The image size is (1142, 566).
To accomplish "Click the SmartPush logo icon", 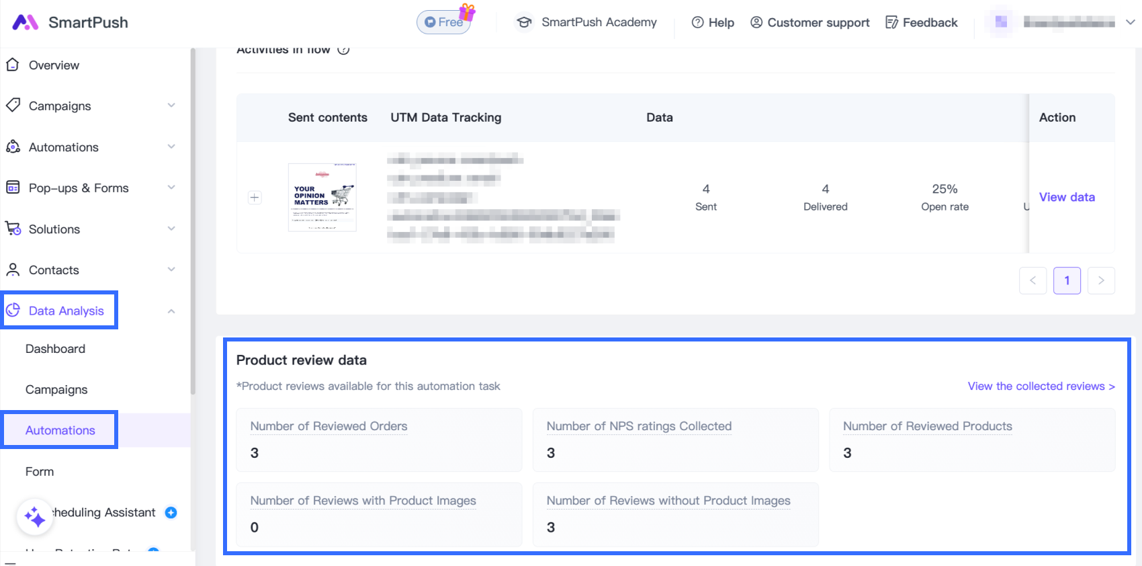I will click(26, 22).
